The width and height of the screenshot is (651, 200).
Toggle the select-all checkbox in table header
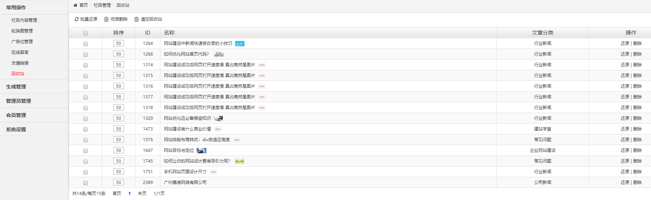click(x=86, y=33)
